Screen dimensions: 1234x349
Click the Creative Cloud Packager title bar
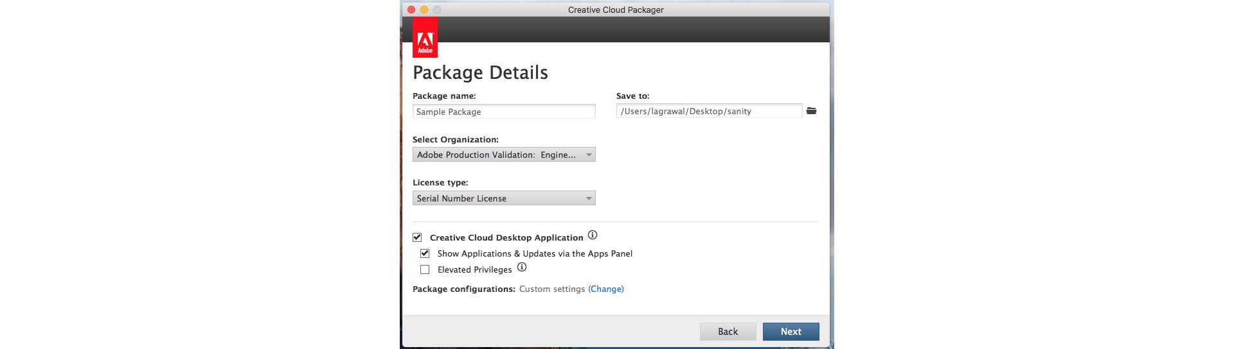point(616,10)
